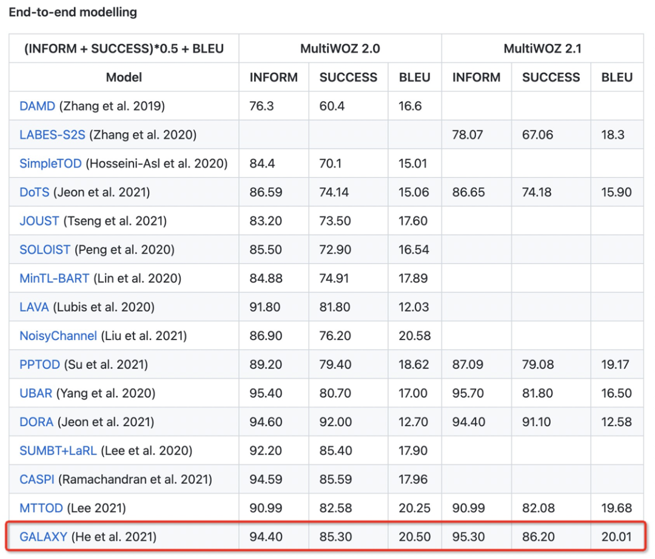Click the PPTOD link
Image resolution: width=655 pixels, height=559 pixels.
(39, 364)
